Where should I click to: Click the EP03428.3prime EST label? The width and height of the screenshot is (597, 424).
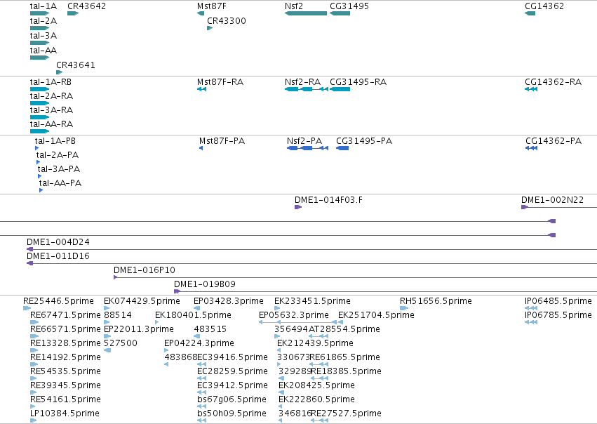pyautogui.click(x=229, y=301)
